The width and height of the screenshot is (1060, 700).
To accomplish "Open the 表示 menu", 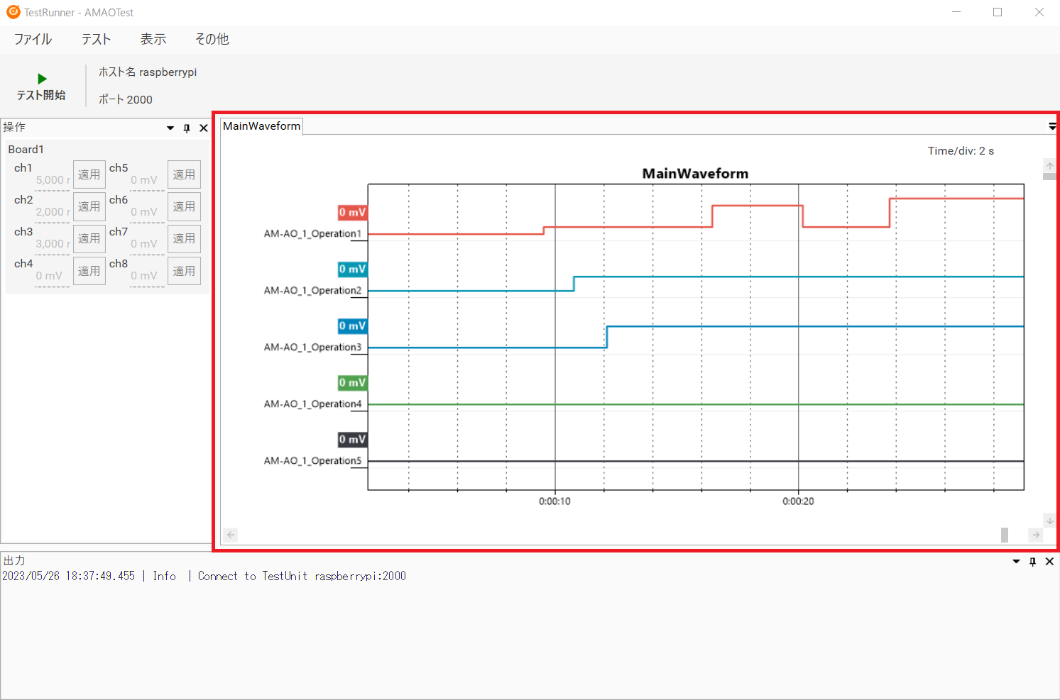I will [x=153, y=39].
